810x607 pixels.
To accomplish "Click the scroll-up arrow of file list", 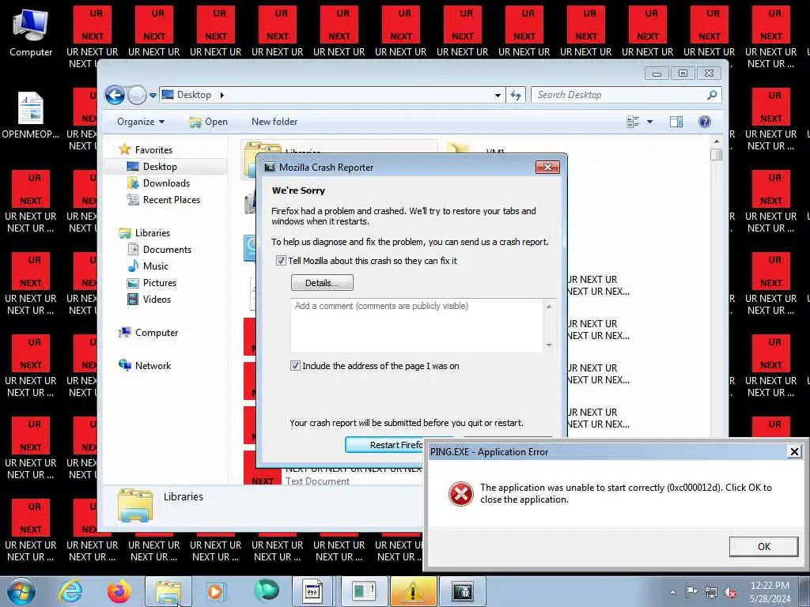I will [716, 141].
